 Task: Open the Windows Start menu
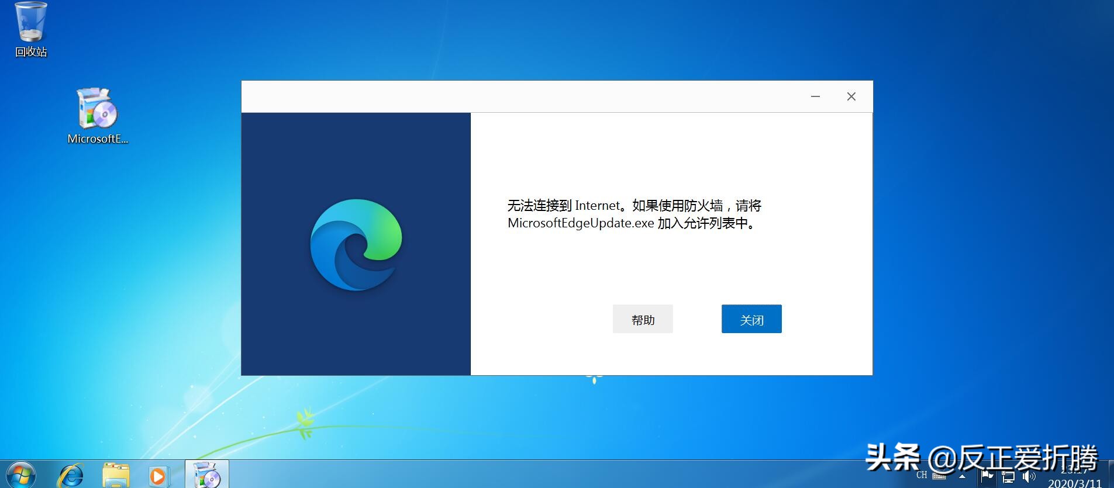[21, 476]
